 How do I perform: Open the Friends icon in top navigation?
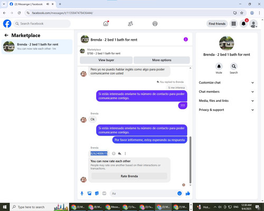(x=130, y=24)
